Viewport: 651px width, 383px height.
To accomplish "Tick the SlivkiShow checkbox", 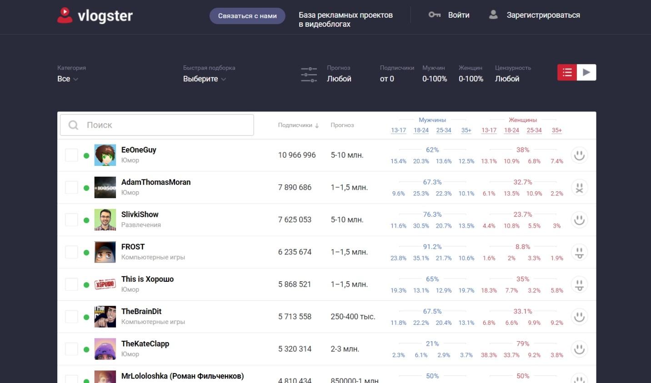I will pyautogui.click(x=71, y=219).
